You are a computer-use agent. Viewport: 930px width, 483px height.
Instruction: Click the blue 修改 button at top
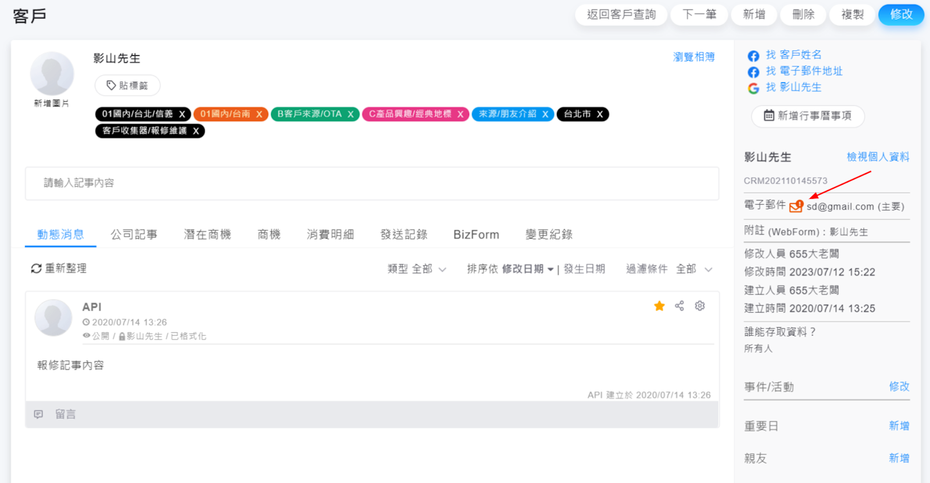[900, 15]
